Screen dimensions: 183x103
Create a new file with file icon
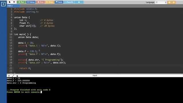[9, 2]
